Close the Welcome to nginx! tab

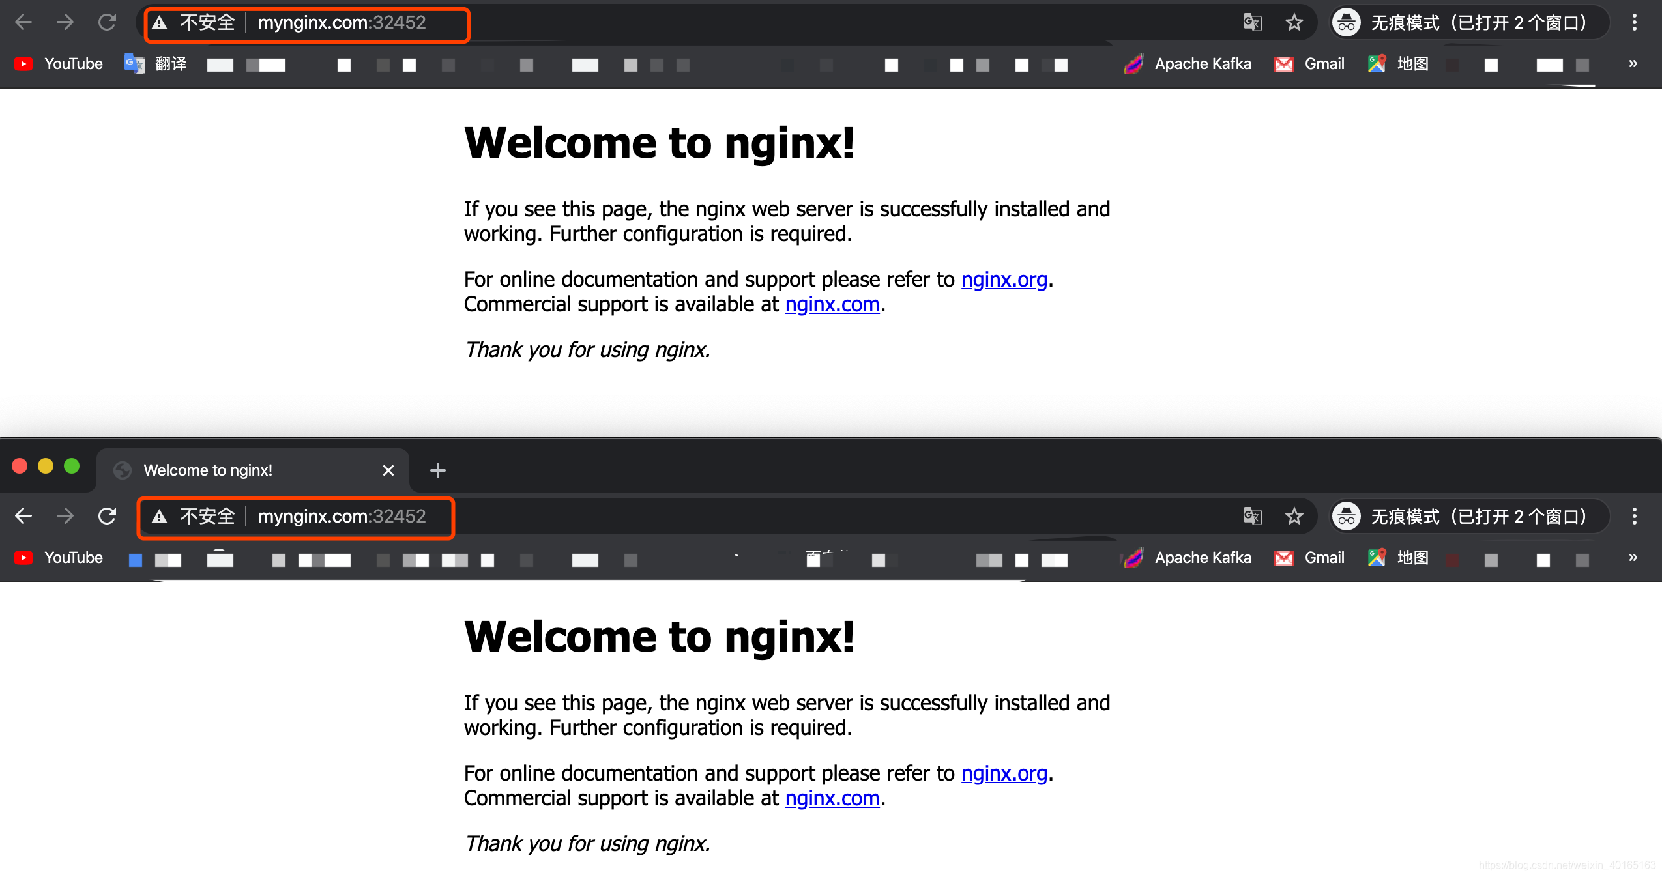[388, 470]
